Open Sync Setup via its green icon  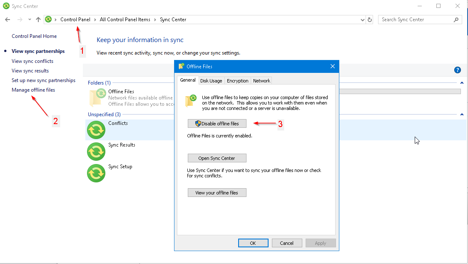click(x=96, y=173)
